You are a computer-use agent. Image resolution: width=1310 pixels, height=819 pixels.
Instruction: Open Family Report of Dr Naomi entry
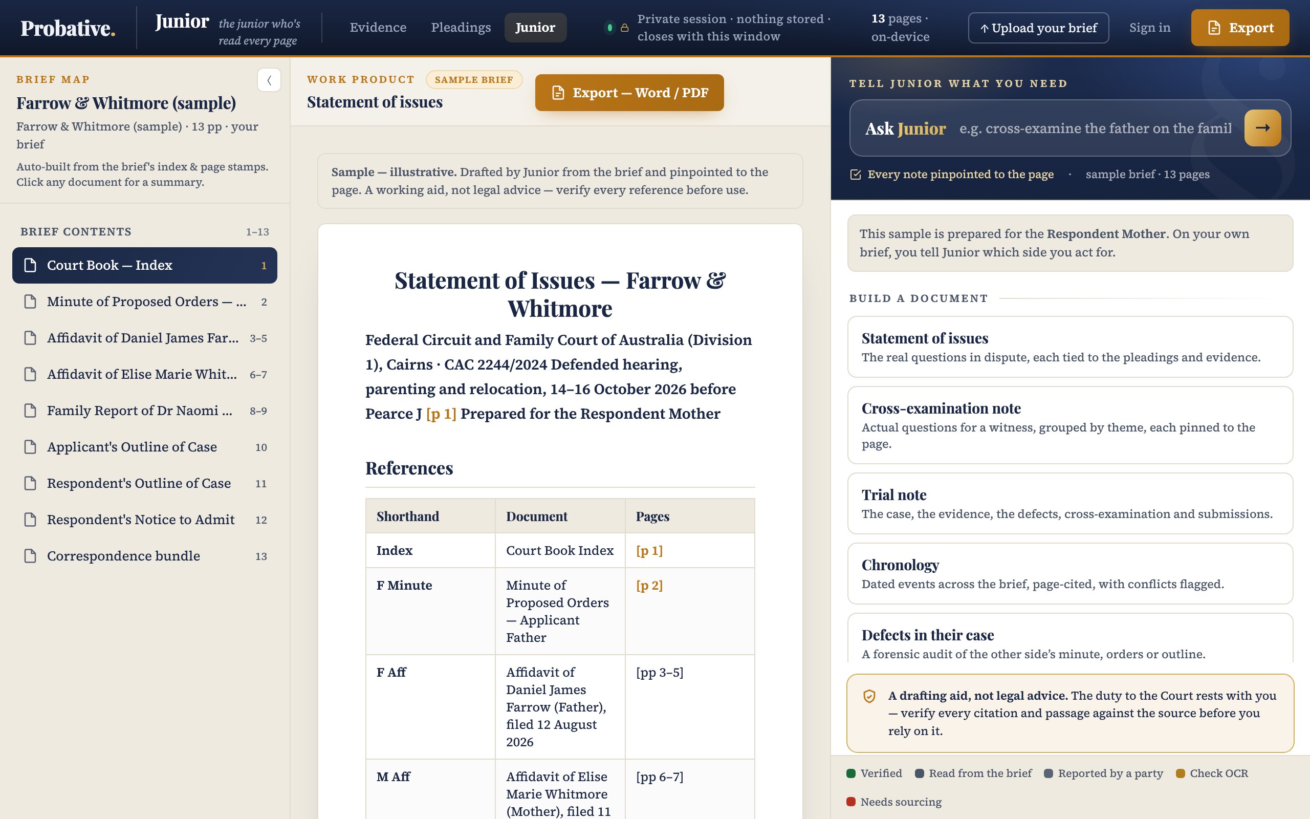tap(144, 411)
